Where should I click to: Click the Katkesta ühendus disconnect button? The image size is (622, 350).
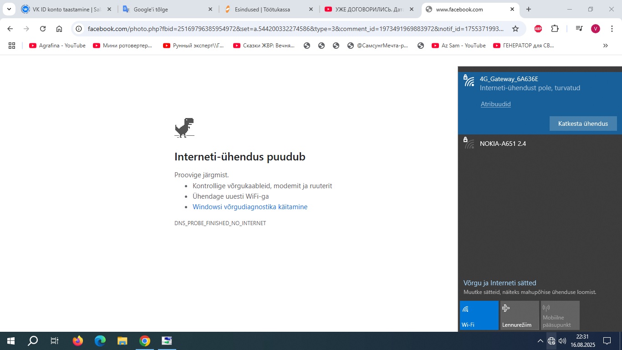point(583,124)
